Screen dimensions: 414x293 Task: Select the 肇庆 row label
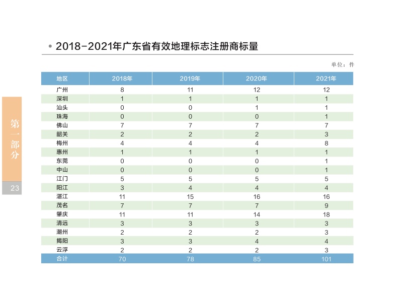(62, 214)
